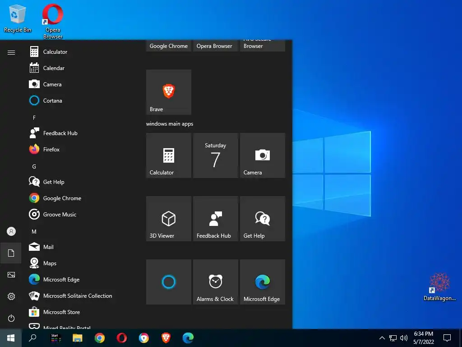Open Cortana from the app list
This screenshot has width=462, height=347.
[x=83, y=101]
